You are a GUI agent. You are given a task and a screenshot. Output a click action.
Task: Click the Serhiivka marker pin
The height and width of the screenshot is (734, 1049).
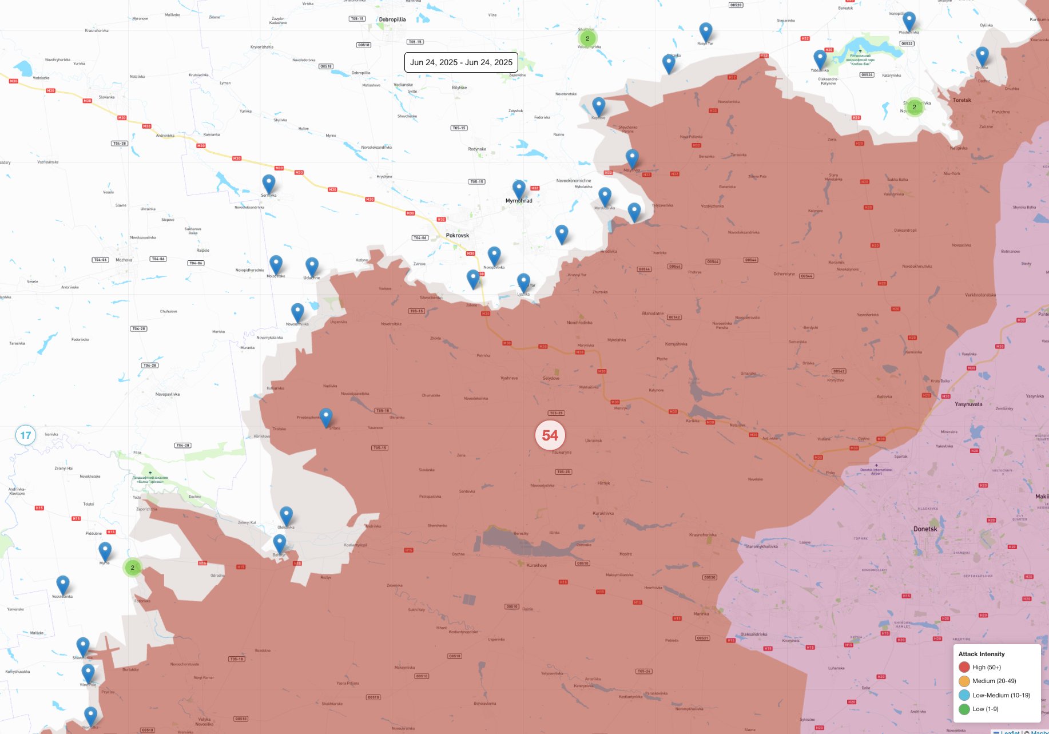click(269, 184)
